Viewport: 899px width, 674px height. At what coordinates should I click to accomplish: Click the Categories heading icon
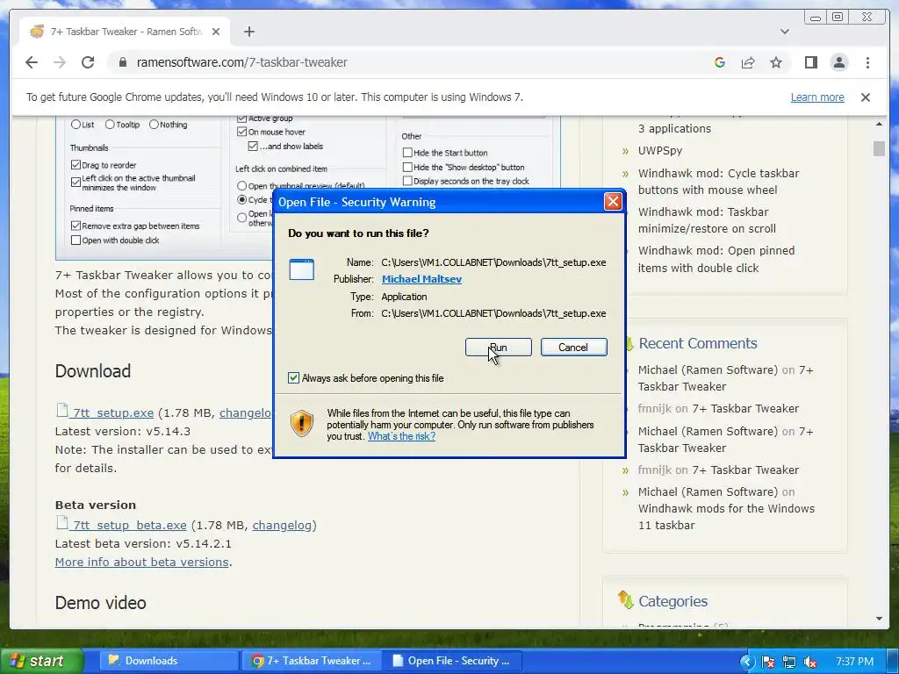tap(625, 600)
